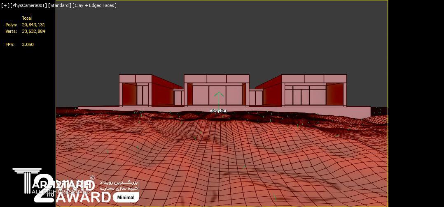Click the Total statistics header

pos(27,18)
